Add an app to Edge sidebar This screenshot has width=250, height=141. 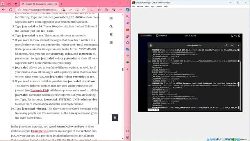point(127,69)
